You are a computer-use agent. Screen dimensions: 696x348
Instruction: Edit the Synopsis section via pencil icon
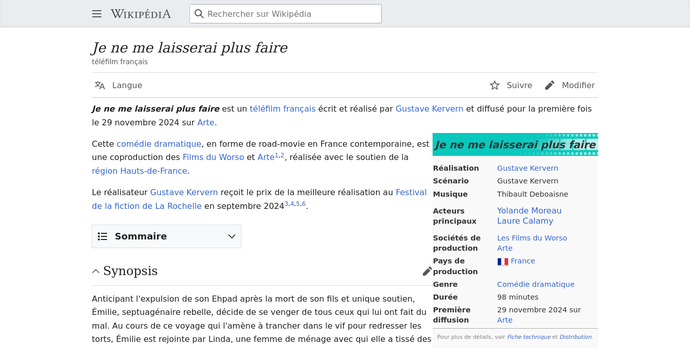(427, 271)
